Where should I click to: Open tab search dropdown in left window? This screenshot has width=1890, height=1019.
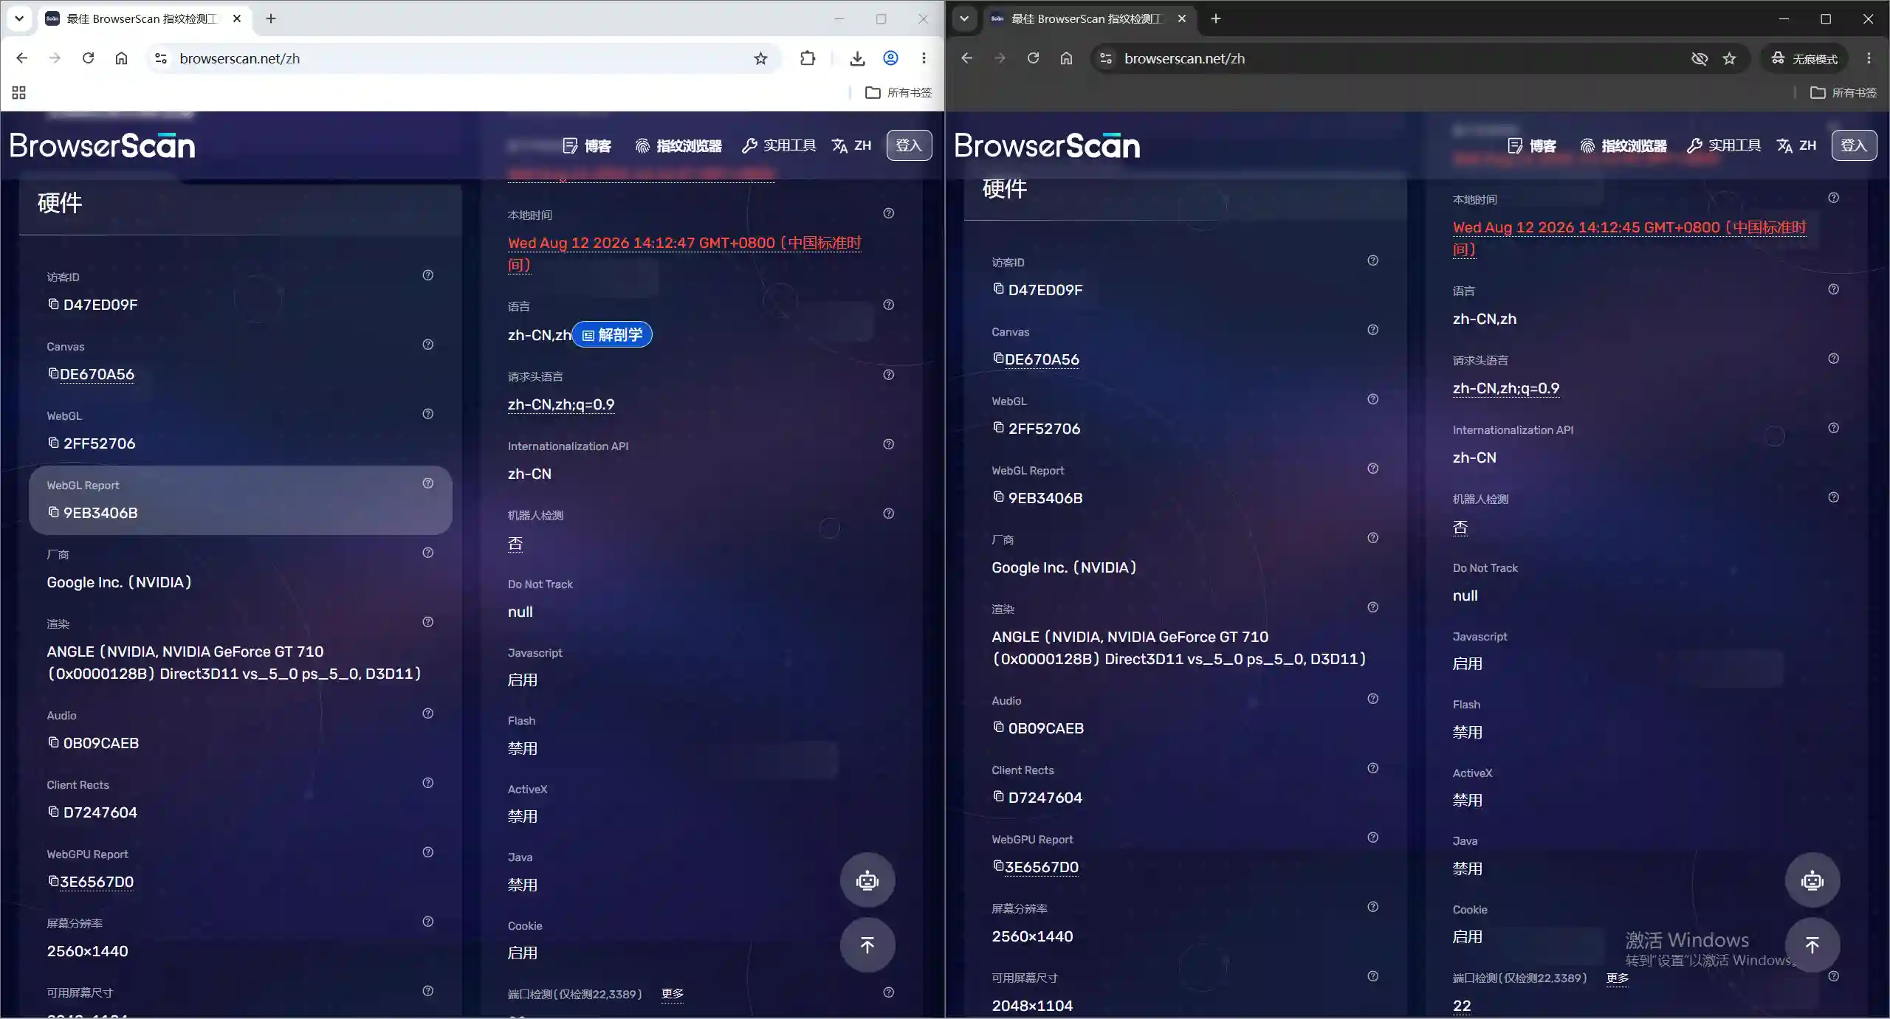pyautogui.click(x=19, y=18)
